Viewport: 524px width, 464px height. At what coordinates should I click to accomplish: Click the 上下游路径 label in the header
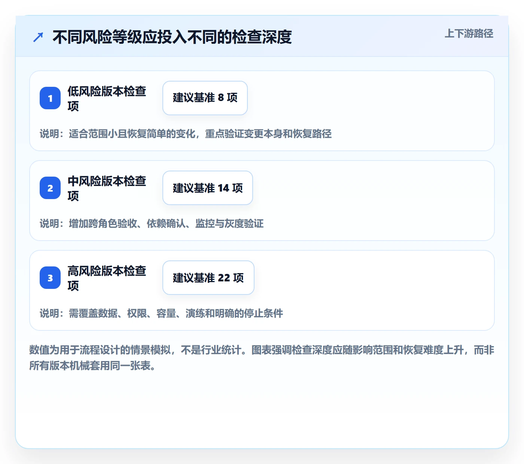[469, 34]
